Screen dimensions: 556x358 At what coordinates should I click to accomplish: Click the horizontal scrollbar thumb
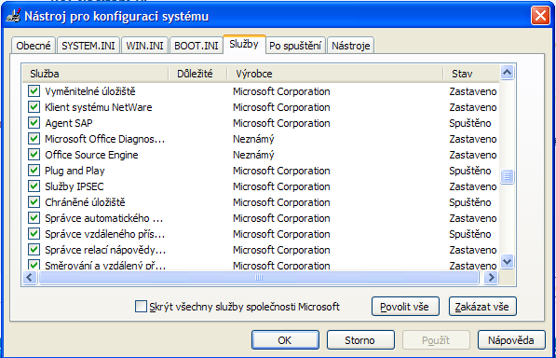[259, 278]
